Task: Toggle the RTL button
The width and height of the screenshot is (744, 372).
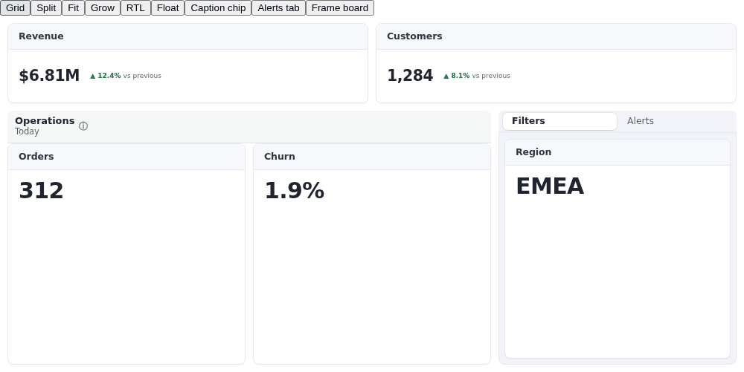Action: [135, 8]
